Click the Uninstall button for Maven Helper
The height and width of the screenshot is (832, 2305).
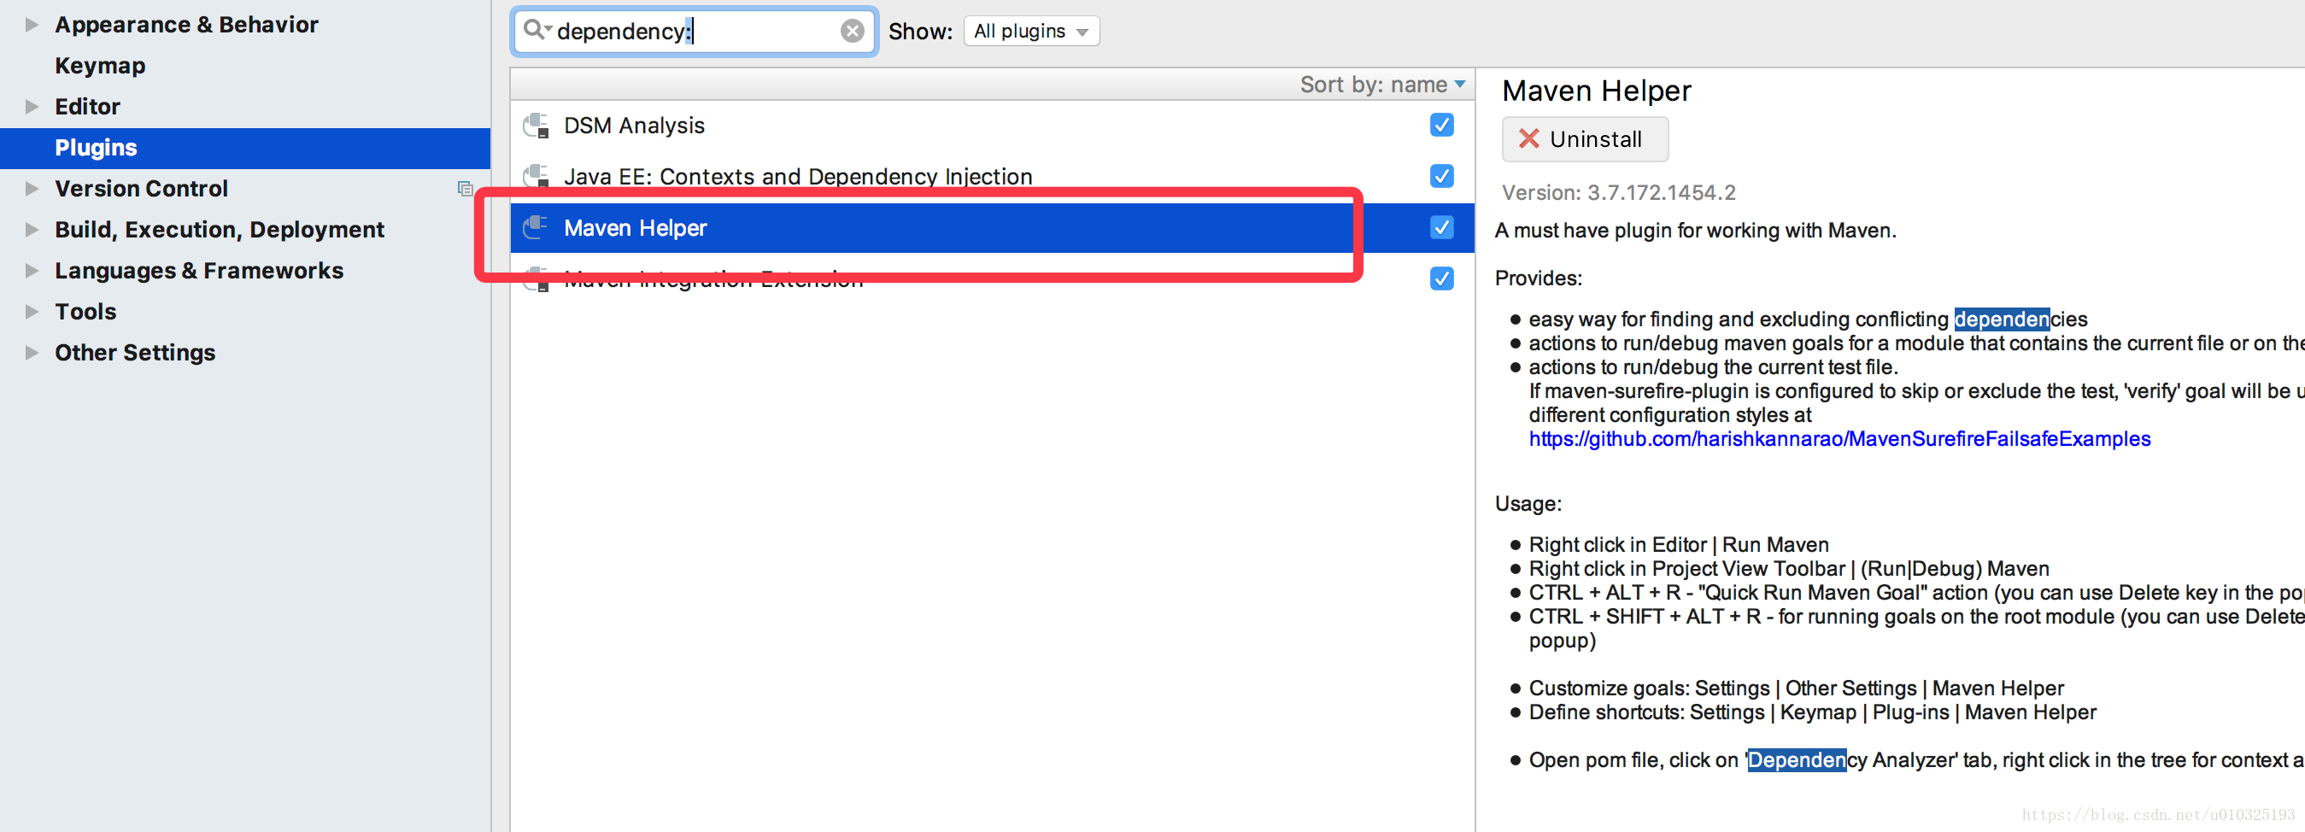1585,138
